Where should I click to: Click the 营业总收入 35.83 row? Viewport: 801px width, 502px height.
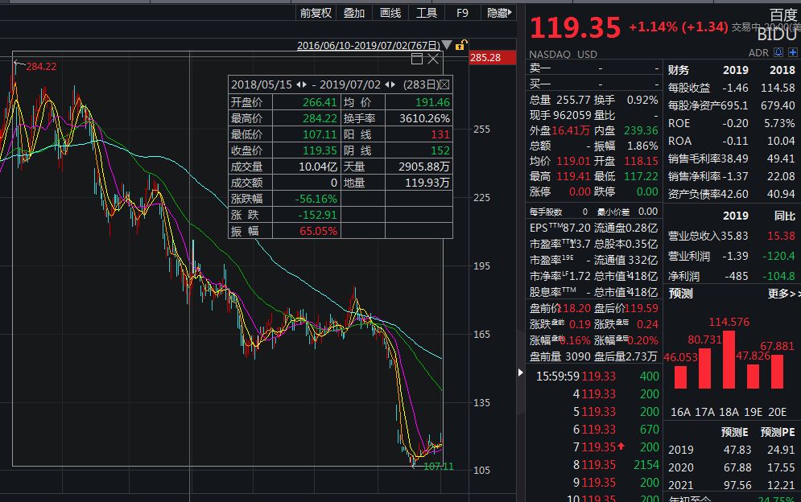tap(731, 236)
